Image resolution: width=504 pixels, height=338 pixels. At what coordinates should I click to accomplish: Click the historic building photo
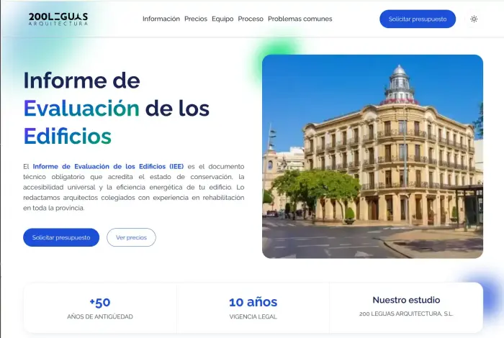pyautogui.click(x=372, y=156)
